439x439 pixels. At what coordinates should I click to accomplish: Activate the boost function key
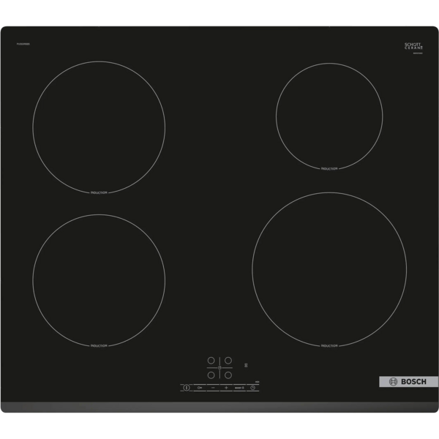click(x=239, y=389)
